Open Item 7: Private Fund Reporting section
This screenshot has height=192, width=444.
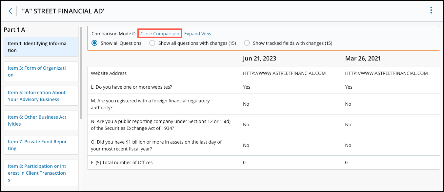point(41,145)
